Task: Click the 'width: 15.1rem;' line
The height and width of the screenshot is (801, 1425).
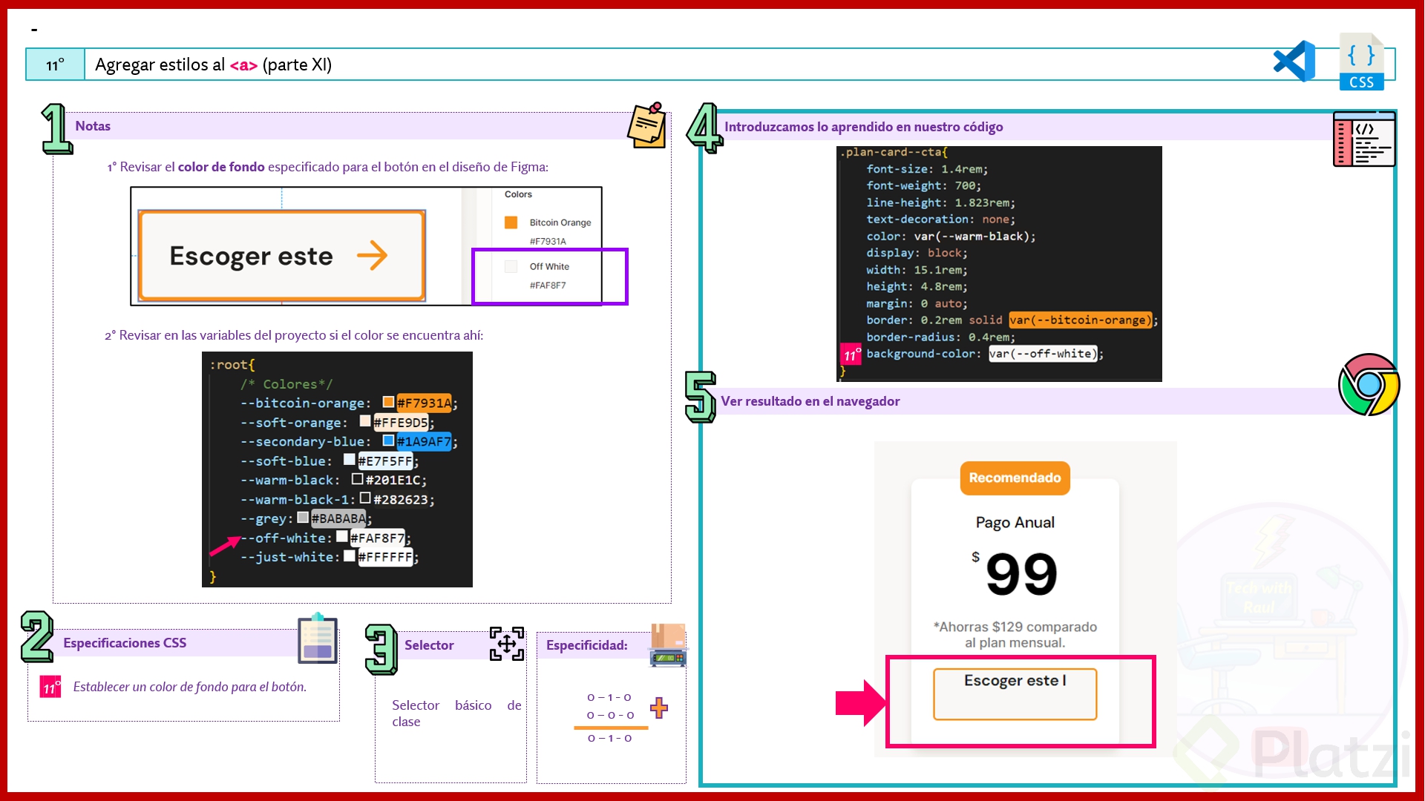Action: coord(917,270)
